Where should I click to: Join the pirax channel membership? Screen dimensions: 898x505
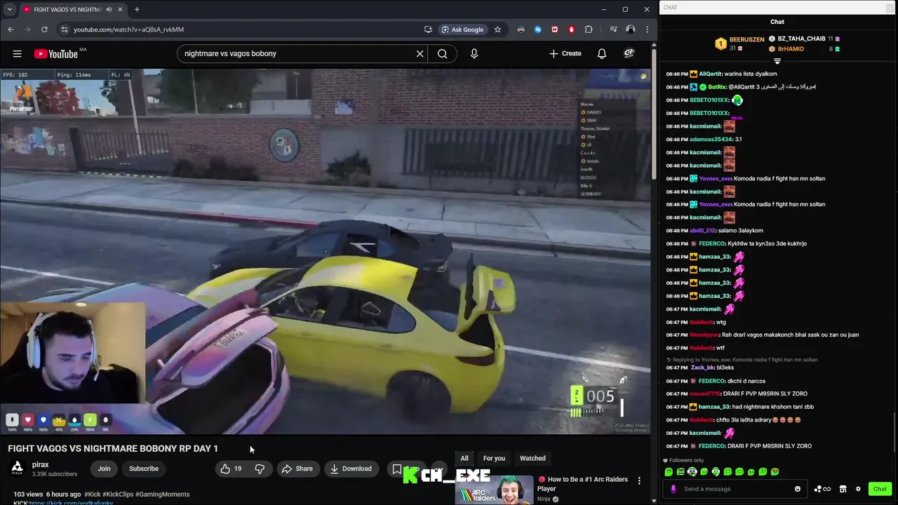coord(104,469)
